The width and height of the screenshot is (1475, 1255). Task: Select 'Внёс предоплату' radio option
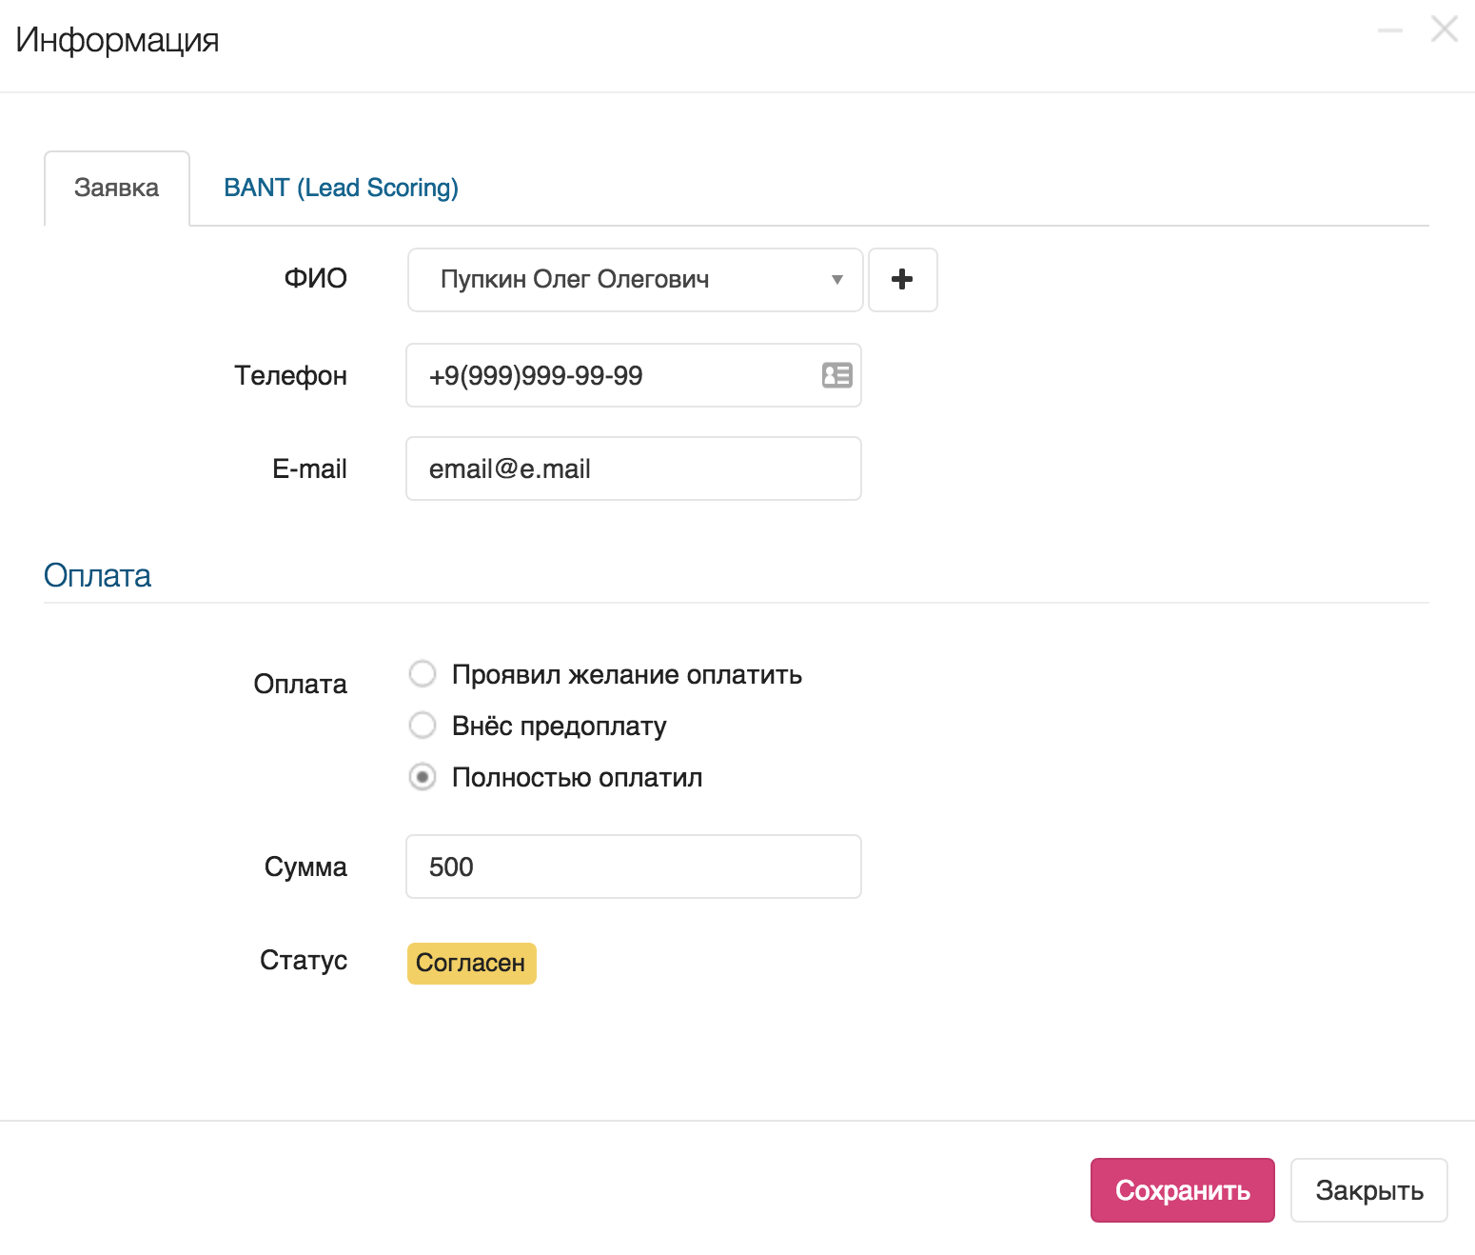pyautogui.click(x=423, y=726)
